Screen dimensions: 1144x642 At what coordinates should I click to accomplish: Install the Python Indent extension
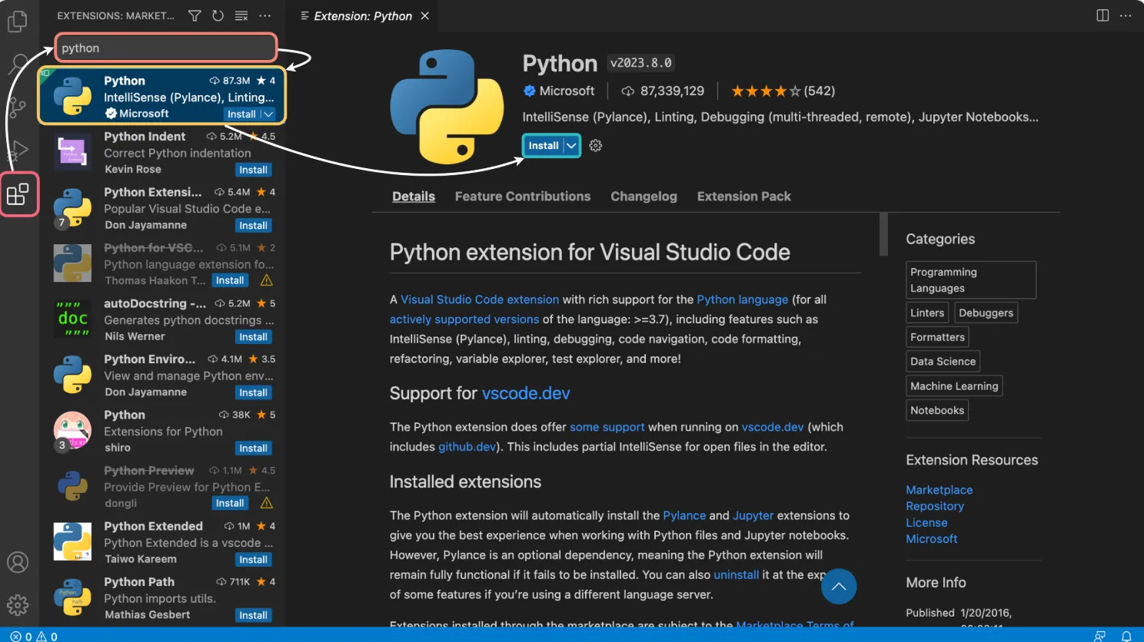pos(253,170)
